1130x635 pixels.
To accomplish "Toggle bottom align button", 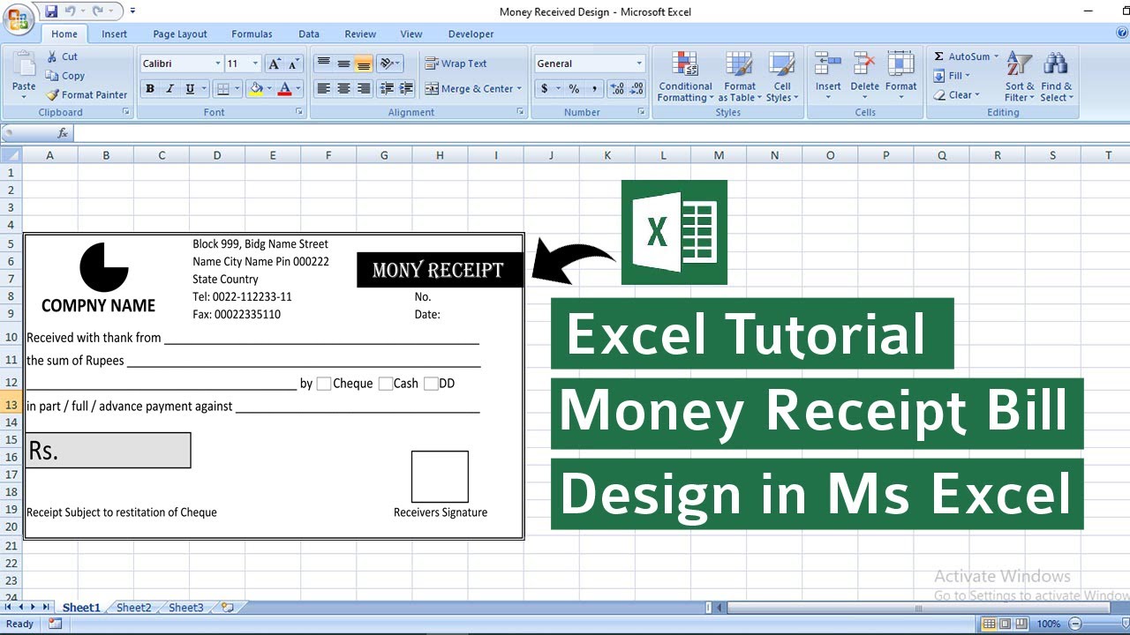I will pyautogui.click(x=363, y=63).
